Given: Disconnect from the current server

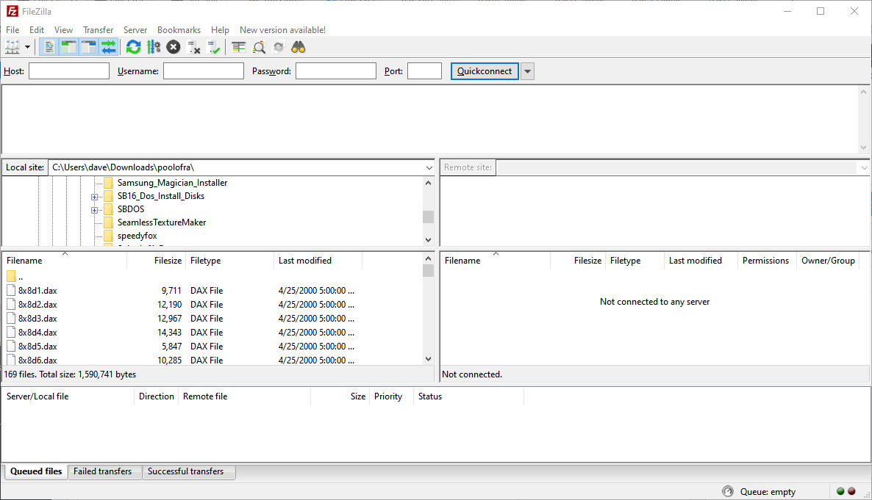Looking at the screenshot, I should coord(193,47).
